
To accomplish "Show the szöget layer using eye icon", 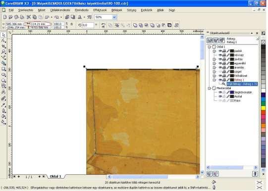I will point(220,72).
